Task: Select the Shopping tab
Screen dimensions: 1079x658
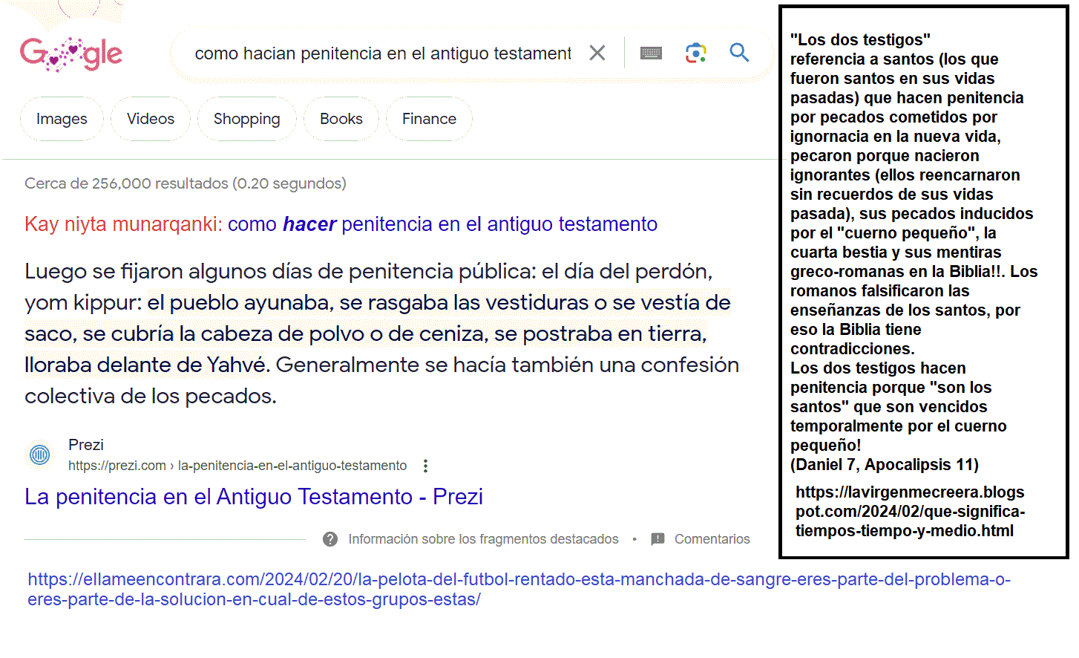Action: [x=246, y=119]
